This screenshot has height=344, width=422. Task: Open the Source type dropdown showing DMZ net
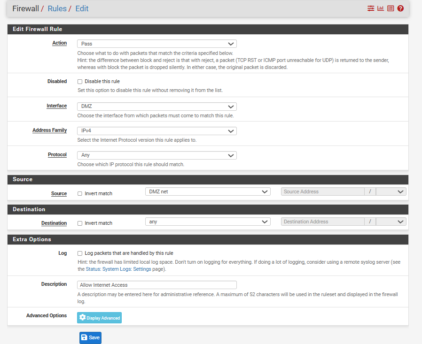(208, 191)
